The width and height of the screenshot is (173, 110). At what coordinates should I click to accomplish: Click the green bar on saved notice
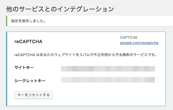(x=7, y=21)
